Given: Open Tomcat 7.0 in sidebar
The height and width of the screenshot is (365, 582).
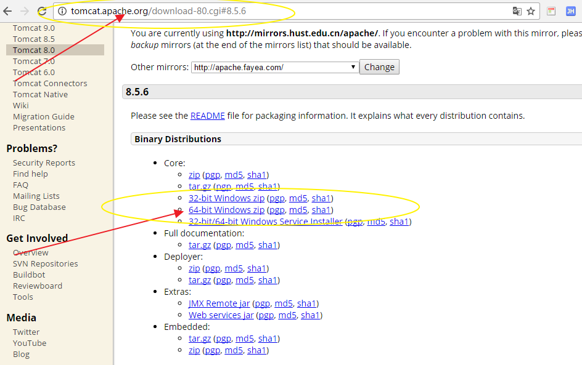Looking at the screenshot, I should pos(34,61).
